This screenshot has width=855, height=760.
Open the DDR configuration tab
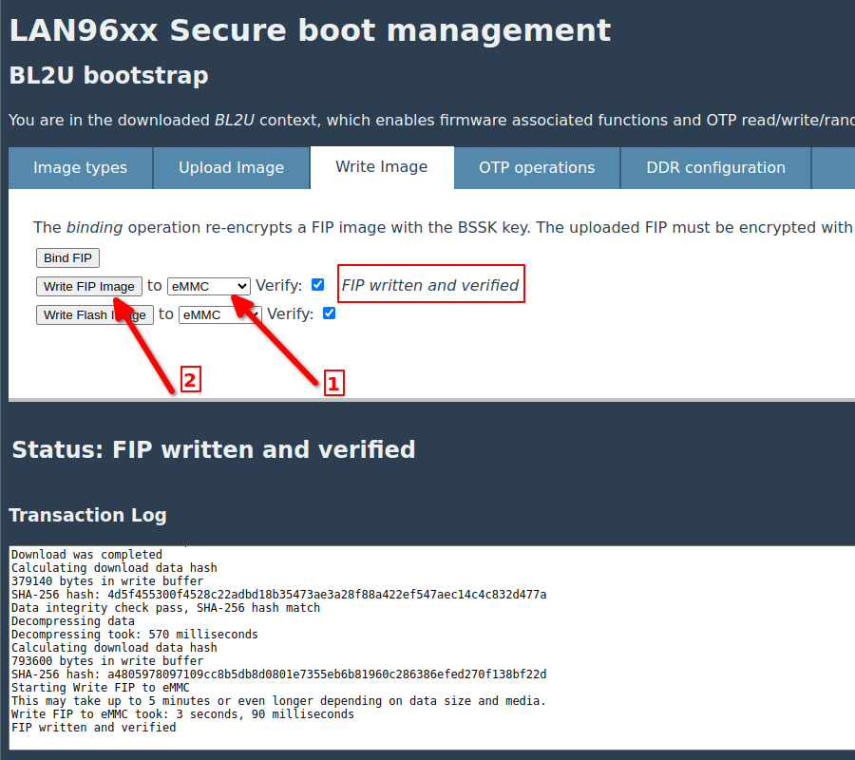point(715,168)
